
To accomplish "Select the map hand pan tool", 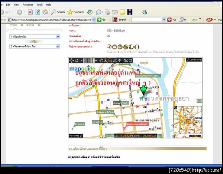I will coord(101,60).
